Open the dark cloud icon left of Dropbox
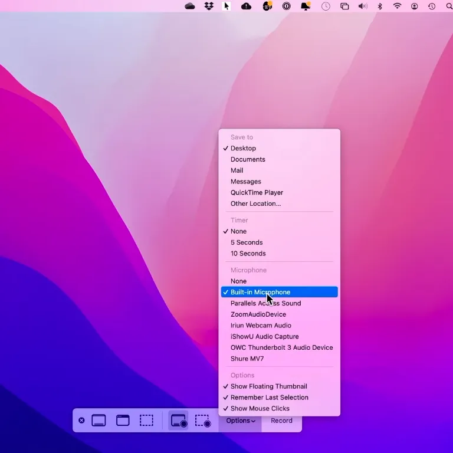The width and height of the screenshot is (453, 453). pyautogui.click(x=190, y=6)
